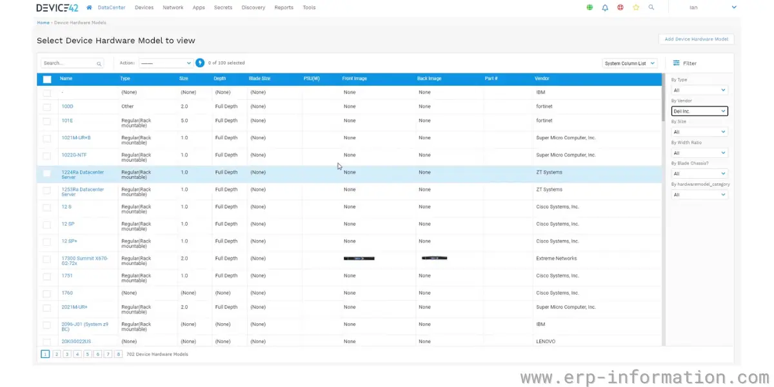
Task: Click the global search magnifier icon
Action: pos(651,8)
